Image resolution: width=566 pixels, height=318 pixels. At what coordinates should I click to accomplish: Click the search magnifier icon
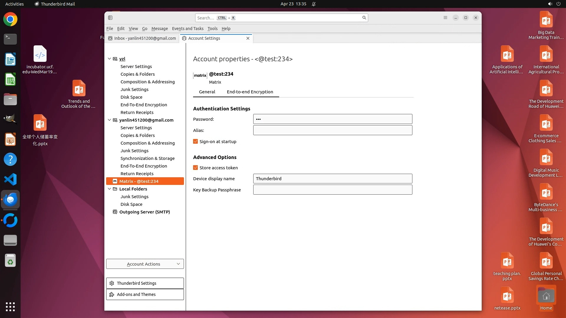pyautogui.click(x=364, y=18)
